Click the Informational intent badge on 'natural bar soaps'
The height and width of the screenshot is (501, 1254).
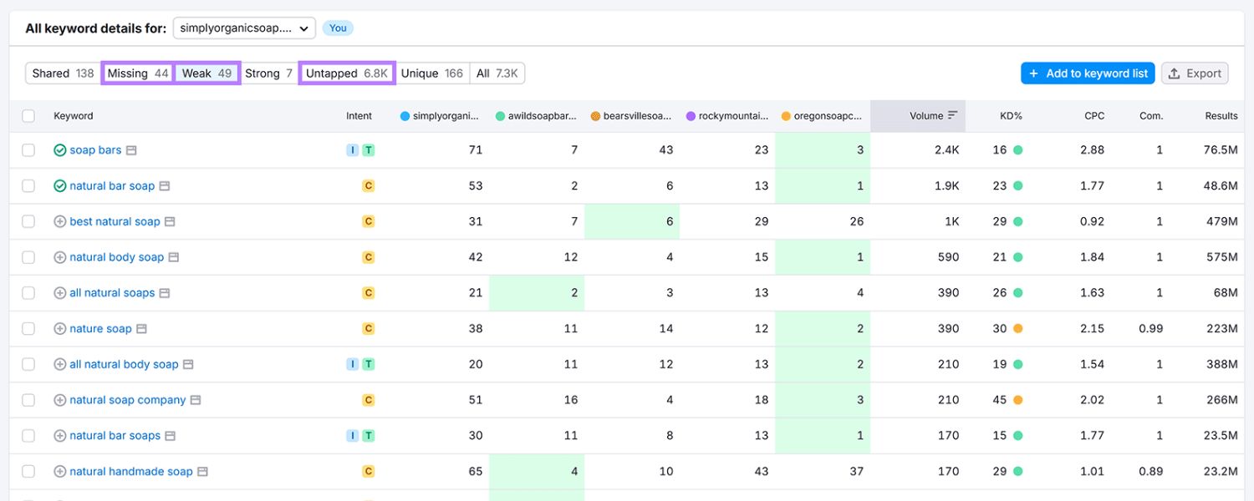tap(353, 435)
